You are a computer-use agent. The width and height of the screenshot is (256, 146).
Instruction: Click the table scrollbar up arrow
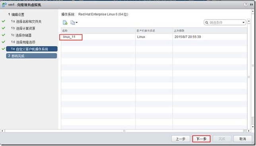[249, 21]
